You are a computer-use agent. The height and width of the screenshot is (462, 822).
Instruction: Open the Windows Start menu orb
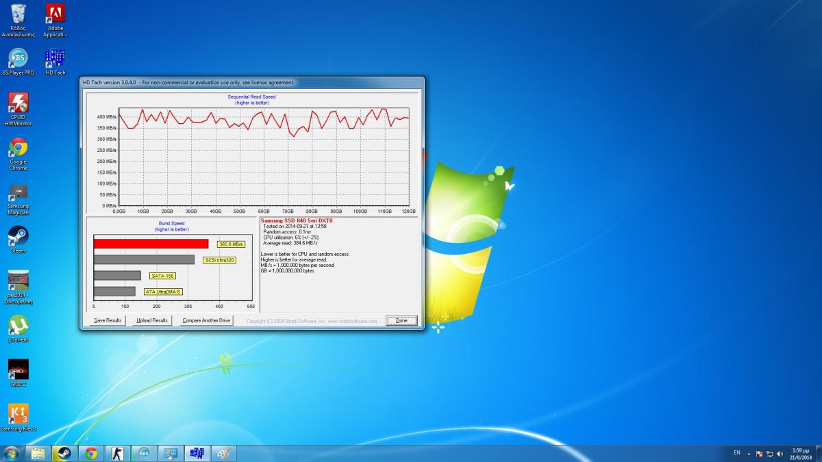[x=12, y=453]
